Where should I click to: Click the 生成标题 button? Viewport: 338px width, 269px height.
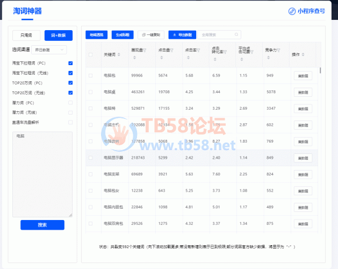click(x=123, y=35)
